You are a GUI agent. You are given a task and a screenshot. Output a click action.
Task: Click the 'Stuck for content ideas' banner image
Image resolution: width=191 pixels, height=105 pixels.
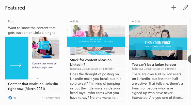96,40
